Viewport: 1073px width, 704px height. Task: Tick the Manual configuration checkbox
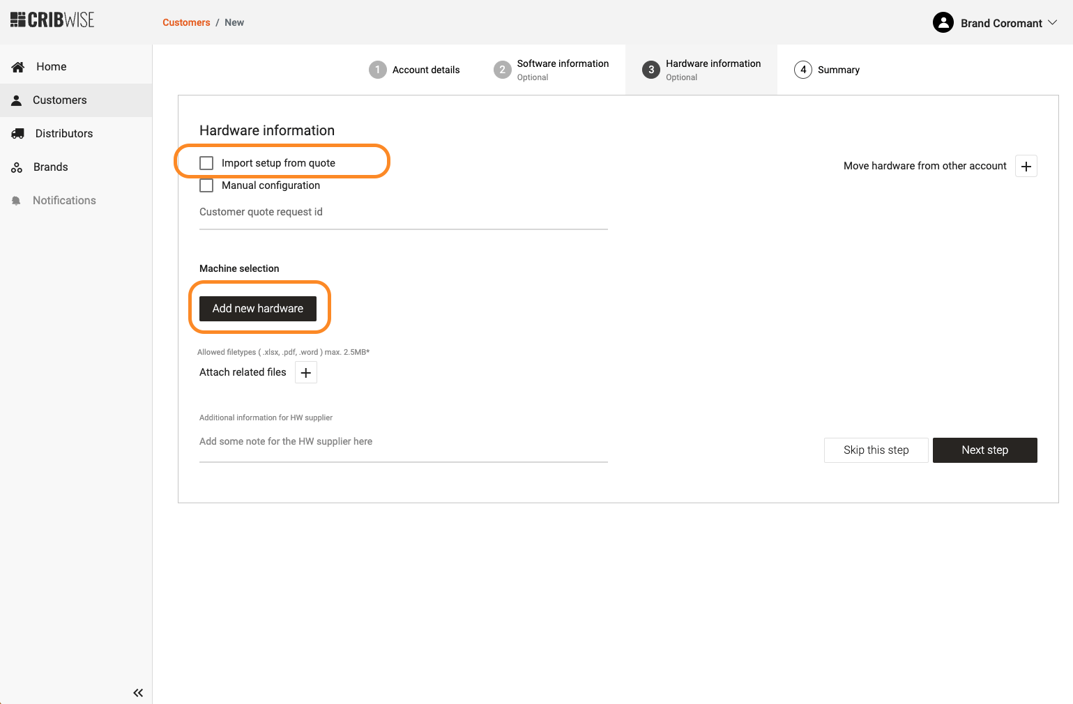tap(206, 185)
